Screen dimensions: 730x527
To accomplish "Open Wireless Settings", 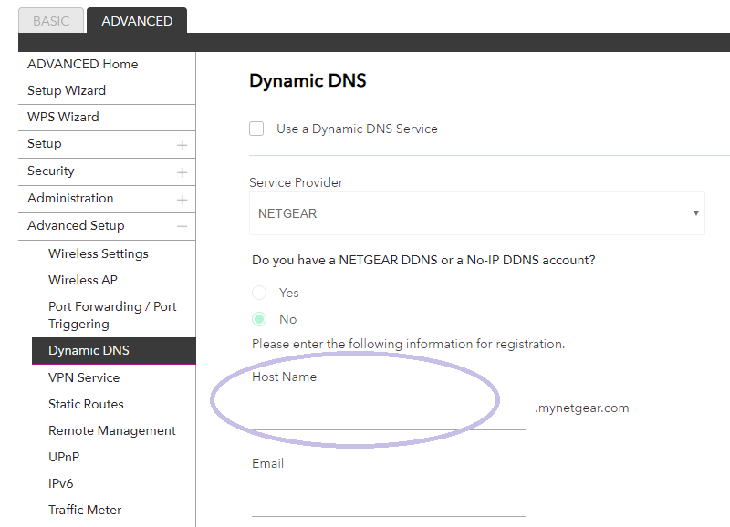I will (99, 254).
